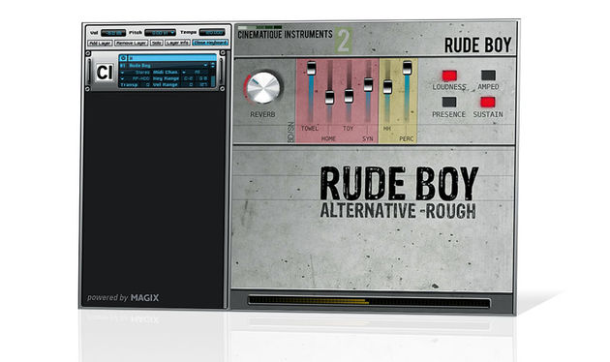
Task: Toggle the LOUDNESS switch off
Action: [x=449, y=75]
